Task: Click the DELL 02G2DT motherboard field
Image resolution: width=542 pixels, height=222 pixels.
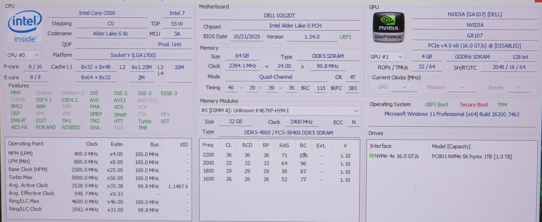Action: pyautogui.click(x=279, y=15)
